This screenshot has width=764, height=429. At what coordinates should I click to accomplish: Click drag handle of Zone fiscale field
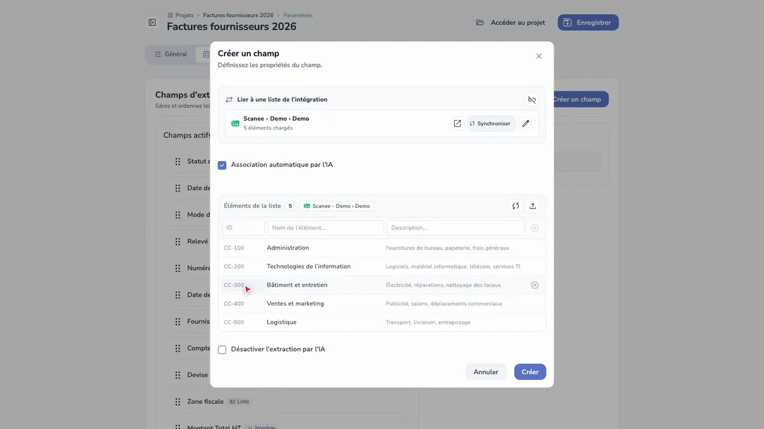178,401
